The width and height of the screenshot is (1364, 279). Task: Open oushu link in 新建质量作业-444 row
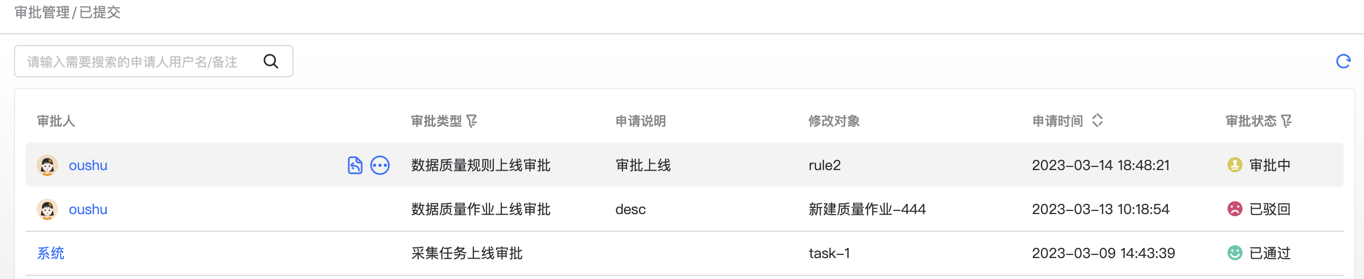click(88, 209)
